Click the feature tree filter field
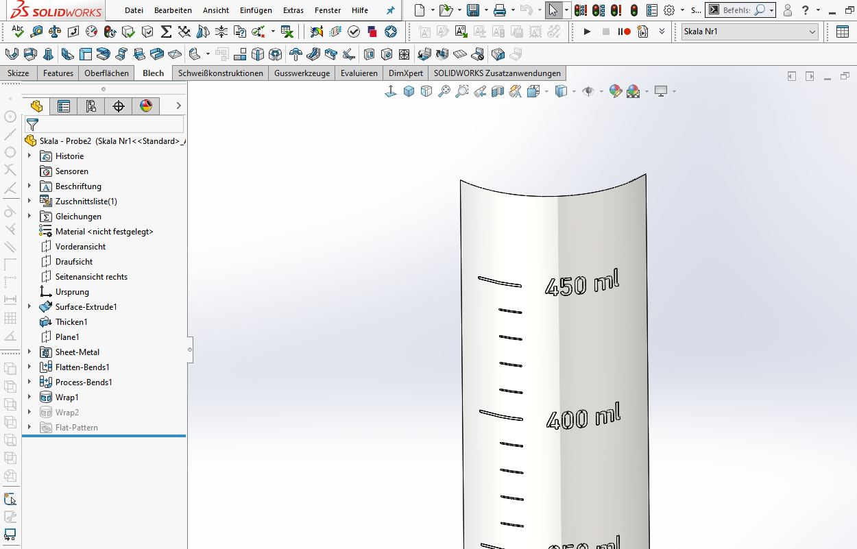Image resolution: width=857 pixels, height=549 pixels. pos(104,124)
